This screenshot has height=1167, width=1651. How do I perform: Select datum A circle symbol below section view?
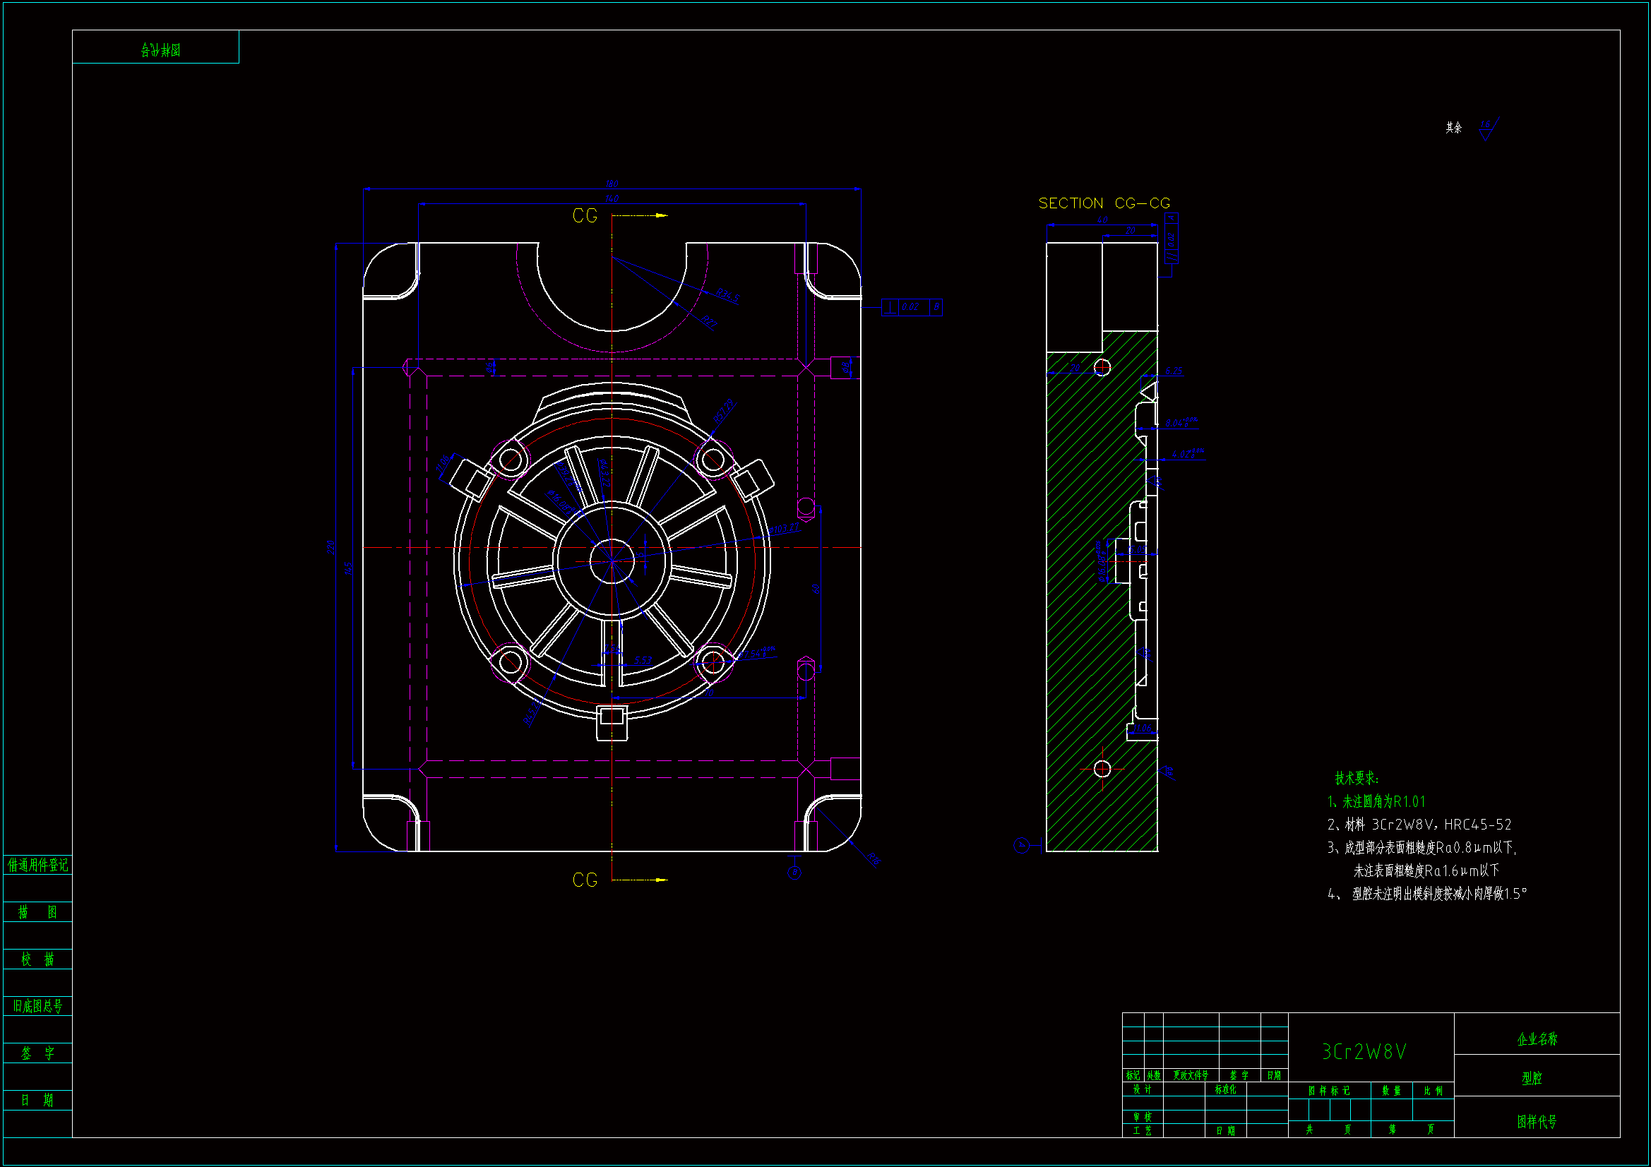click(x=1021, y=846)
